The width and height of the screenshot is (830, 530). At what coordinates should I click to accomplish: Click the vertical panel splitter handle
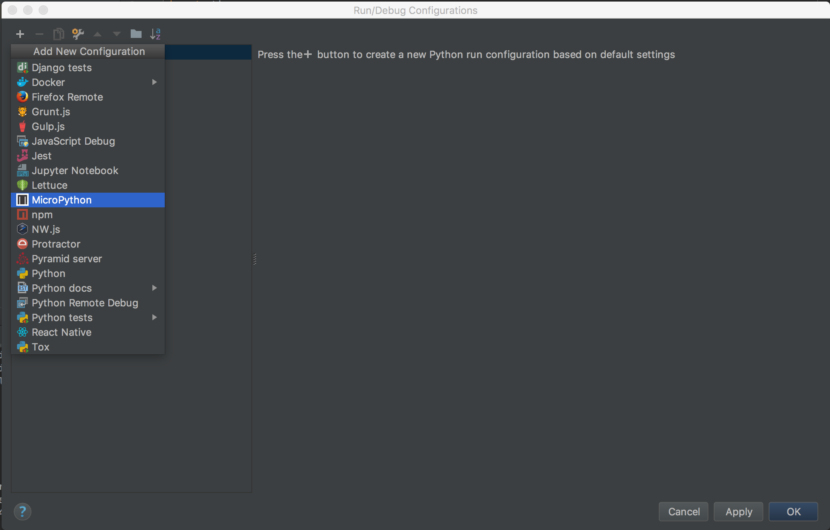(254, 259)
